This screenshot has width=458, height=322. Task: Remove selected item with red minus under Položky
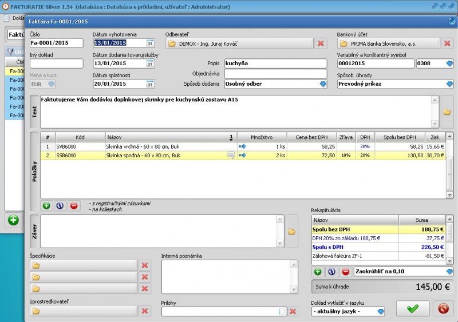coord(74,205)
